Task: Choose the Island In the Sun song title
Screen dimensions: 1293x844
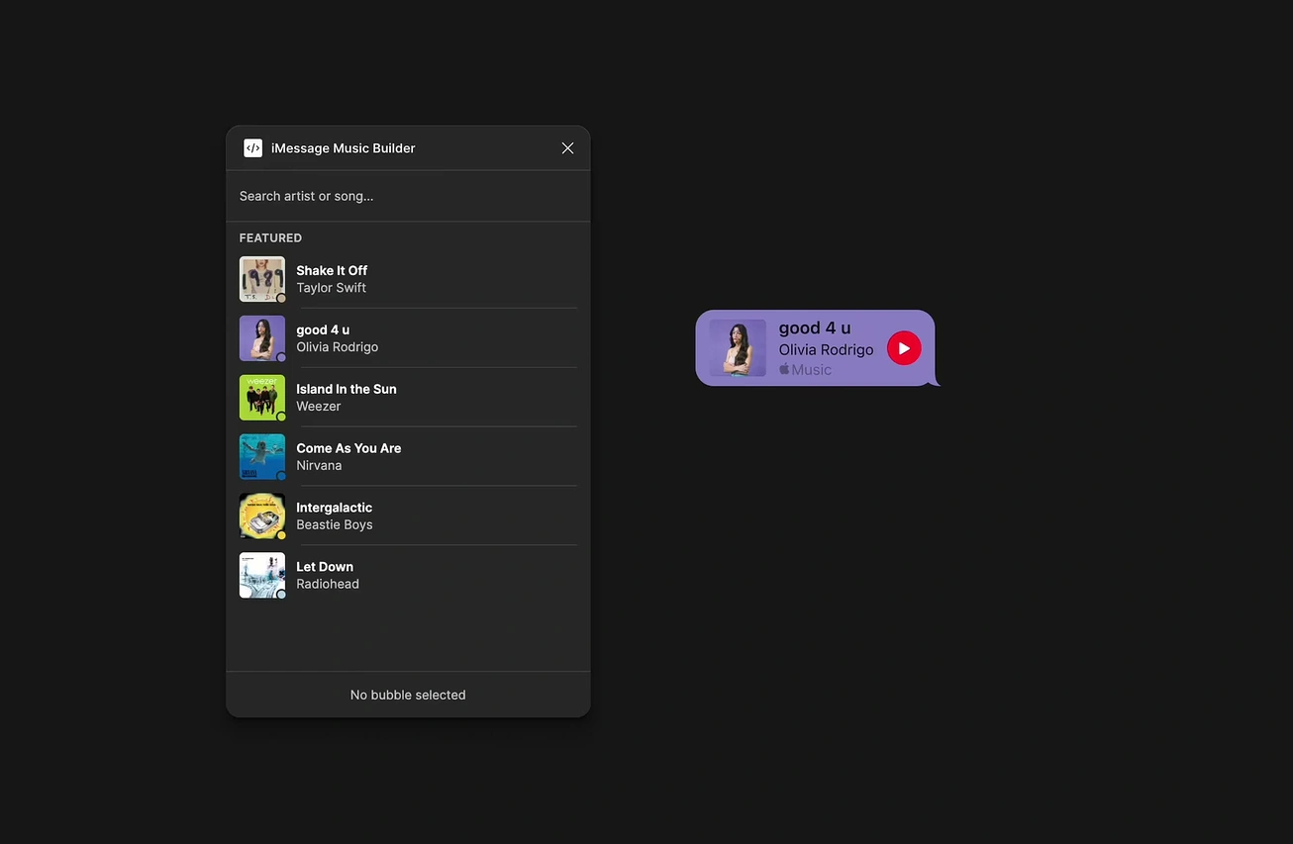Action: pyautogui.click(x=347, y=389)
